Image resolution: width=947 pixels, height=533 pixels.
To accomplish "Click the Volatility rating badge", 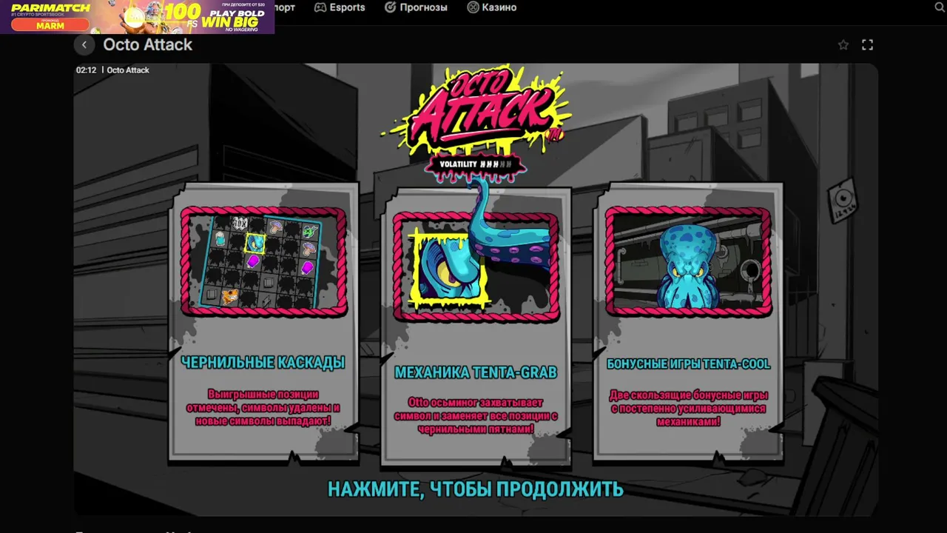I will tap(476, 165).
